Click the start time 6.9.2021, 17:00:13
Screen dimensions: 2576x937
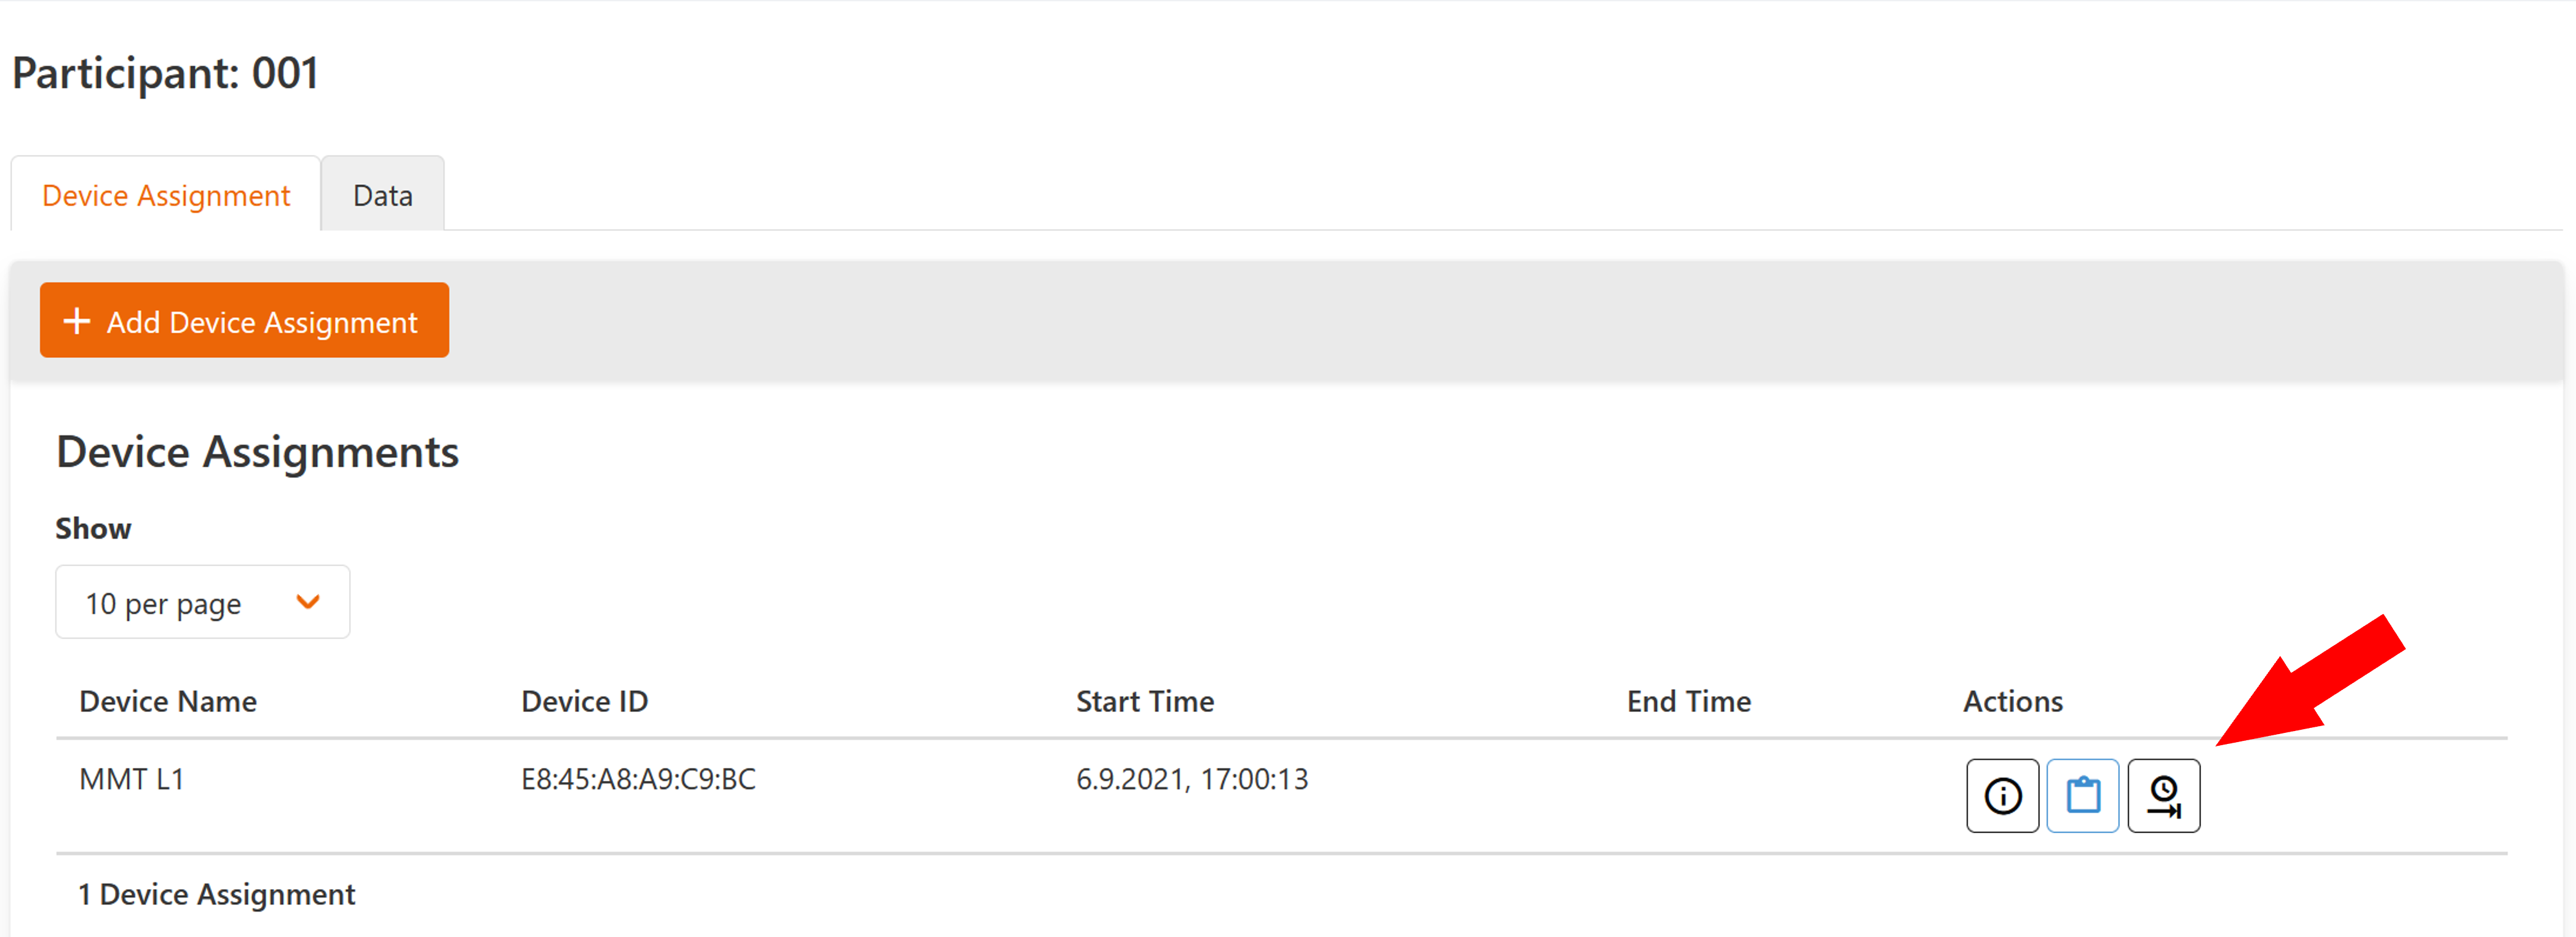point(1192,779)
